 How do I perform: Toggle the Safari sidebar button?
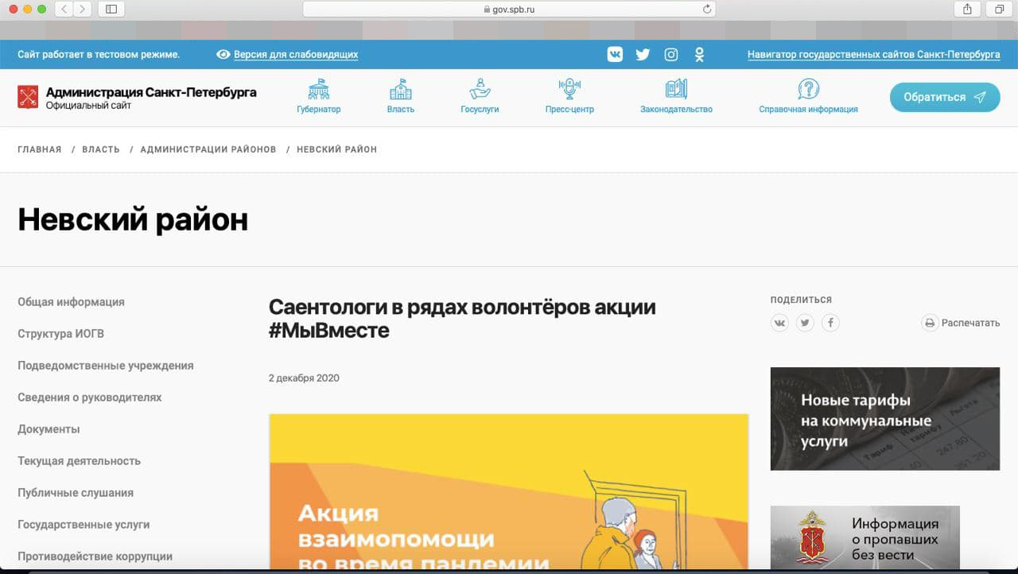[x=111, y=9]
